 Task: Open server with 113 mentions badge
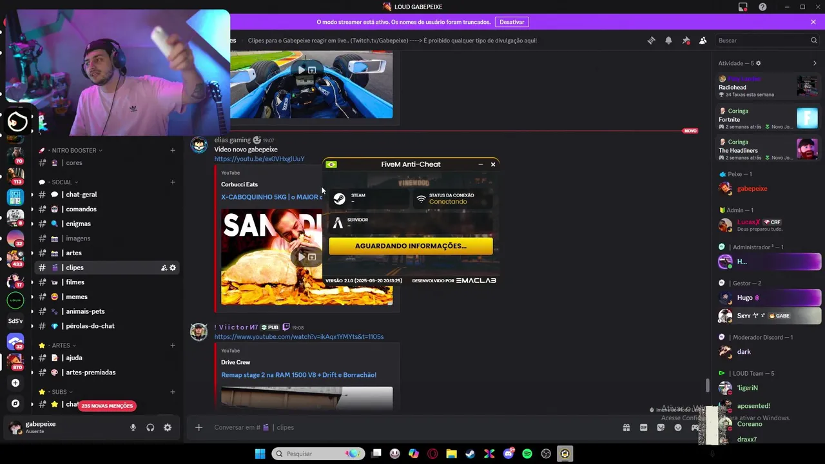(15, 175)
